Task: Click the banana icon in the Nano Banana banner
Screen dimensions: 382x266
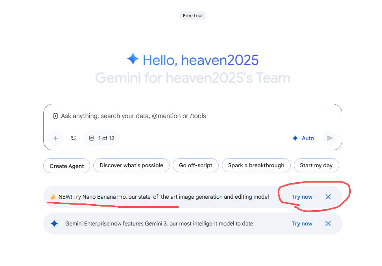Action: point(53,197)
